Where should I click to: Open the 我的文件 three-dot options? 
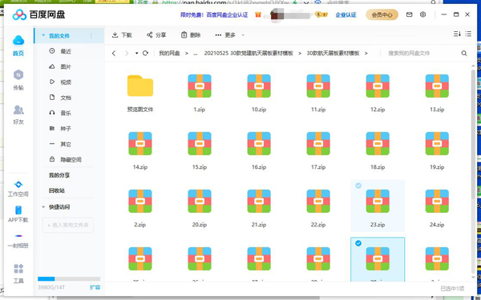point(91,36)
